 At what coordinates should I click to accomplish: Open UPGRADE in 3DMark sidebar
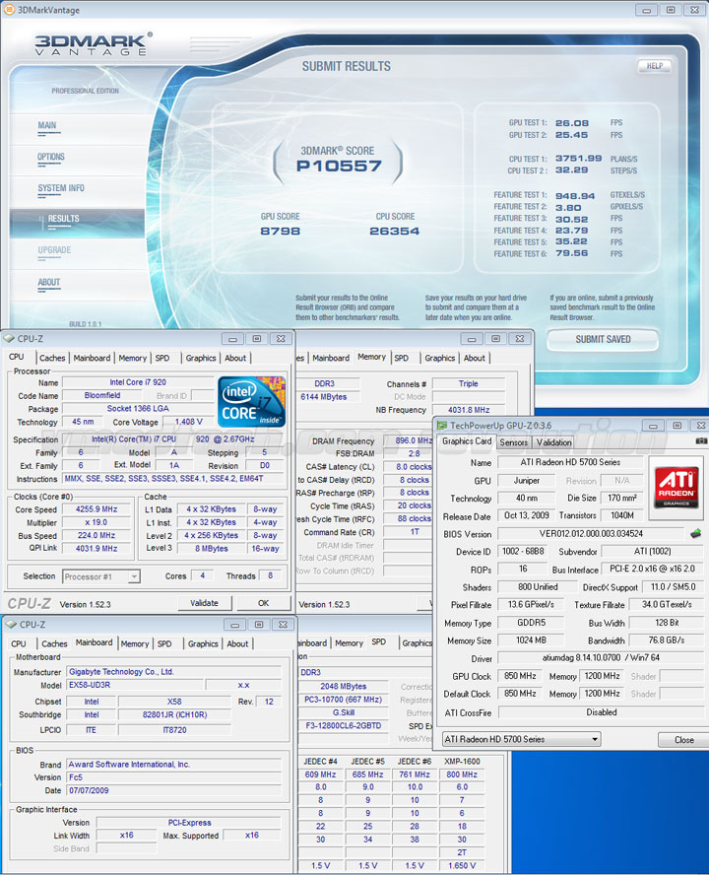tap(55, 250)
